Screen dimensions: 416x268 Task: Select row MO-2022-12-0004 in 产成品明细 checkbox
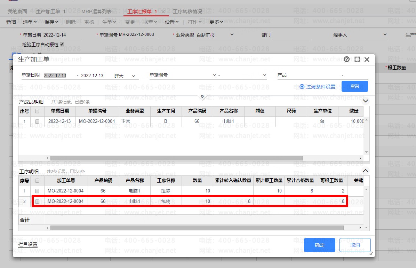tap(37, 121)
